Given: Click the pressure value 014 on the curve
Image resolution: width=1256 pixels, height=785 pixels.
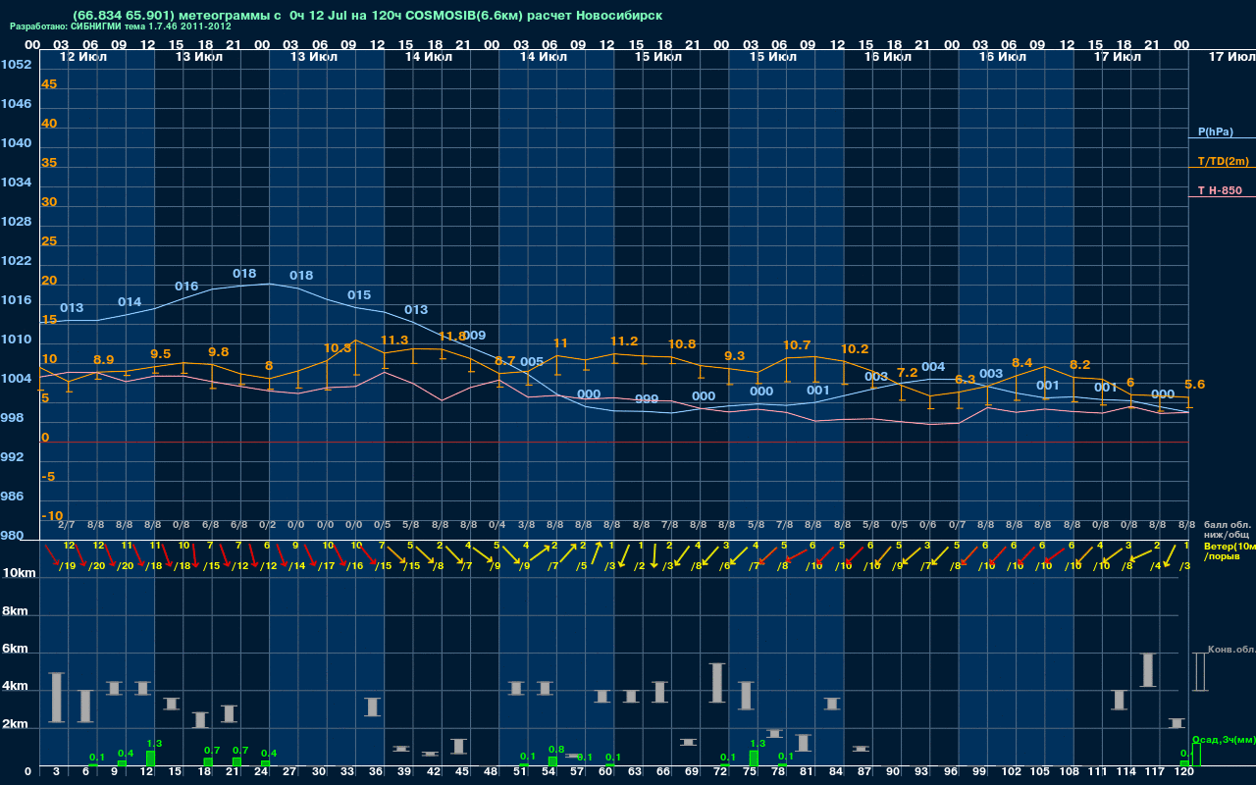Looking at the screenshot, I should 130,302.
